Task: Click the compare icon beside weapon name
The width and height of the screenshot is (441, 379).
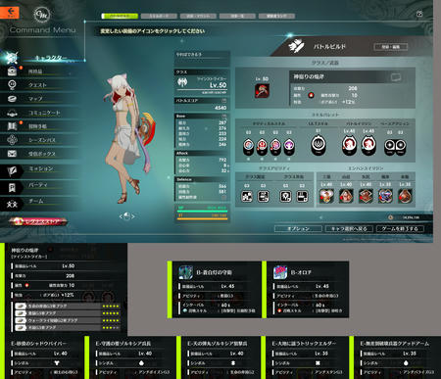Action: click(x=396, y=77)
